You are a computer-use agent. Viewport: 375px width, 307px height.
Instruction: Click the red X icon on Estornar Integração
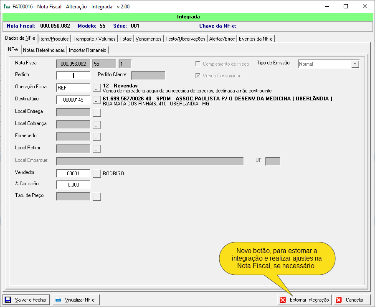click(x=283, y=300)
